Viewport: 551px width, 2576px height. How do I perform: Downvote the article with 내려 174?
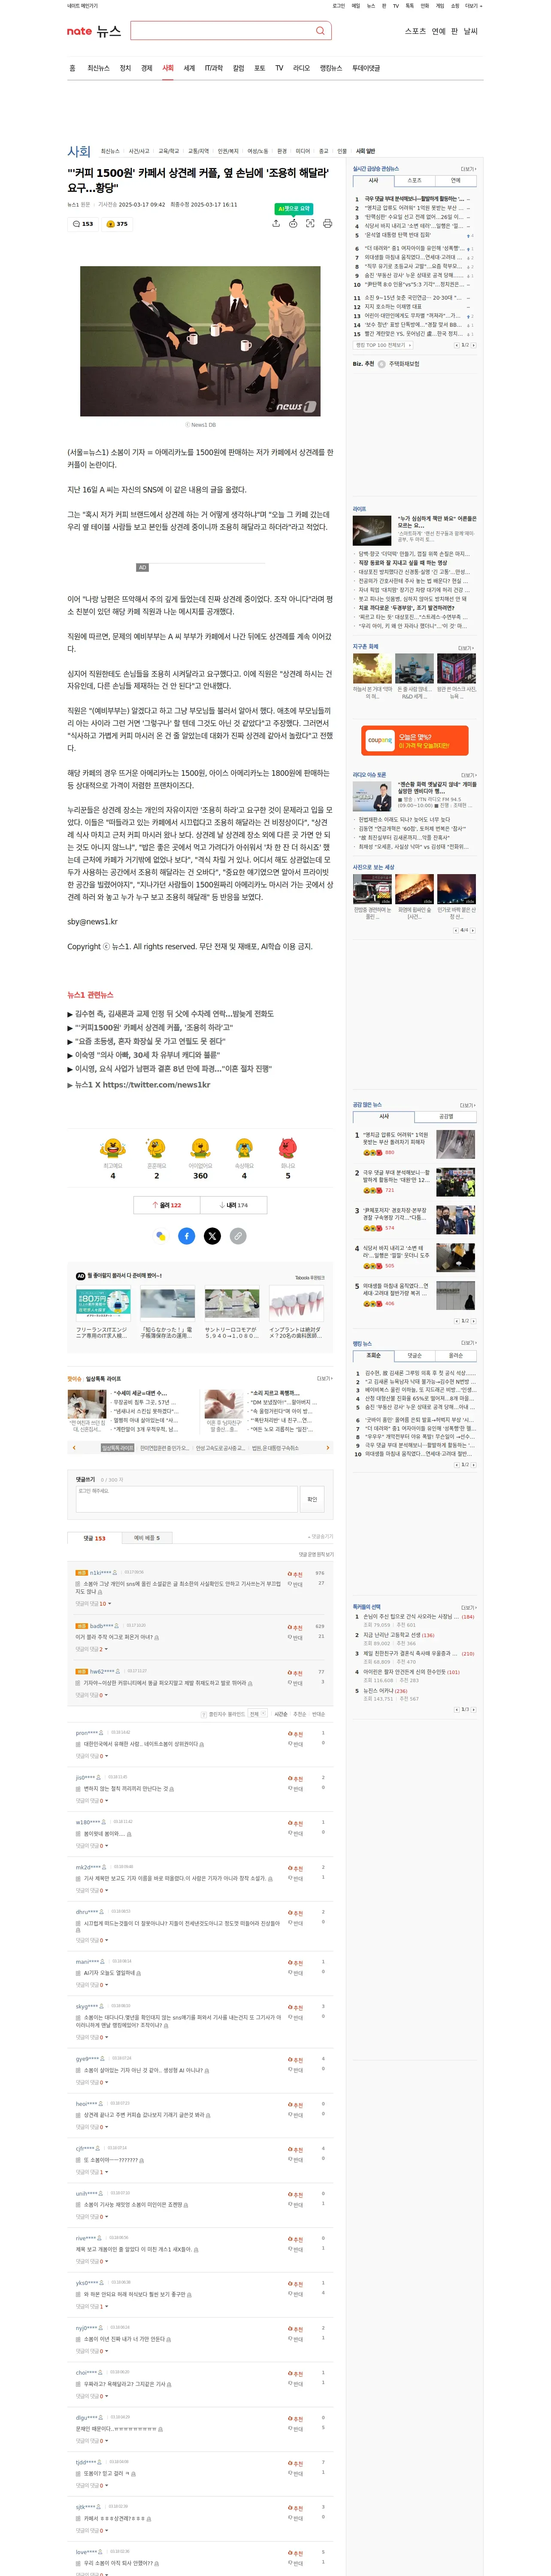point(234,1205)
